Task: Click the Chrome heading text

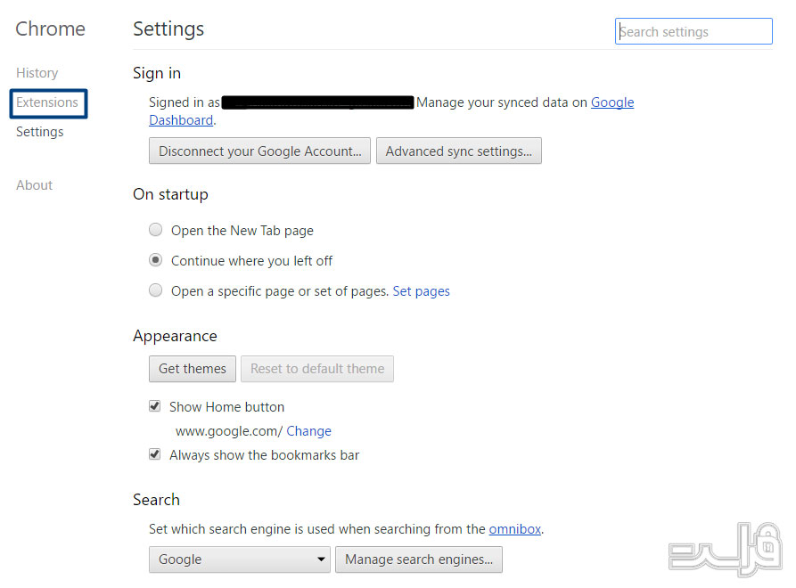Action: tap(50, 29)
